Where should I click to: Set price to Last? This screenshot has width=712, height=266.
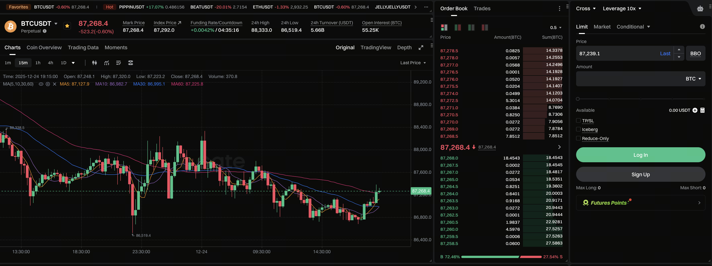coord(665,53)
